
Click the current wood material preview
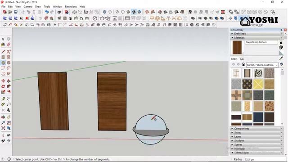237,48
